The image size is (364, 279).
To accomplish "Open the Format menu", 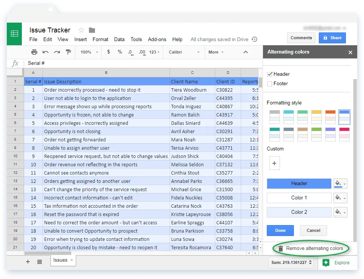I will (x=100, y=39).
